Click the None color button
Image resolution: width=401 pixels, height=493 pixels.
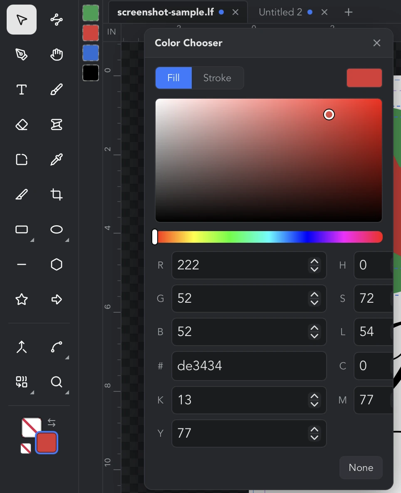click(x=361, y=468)
